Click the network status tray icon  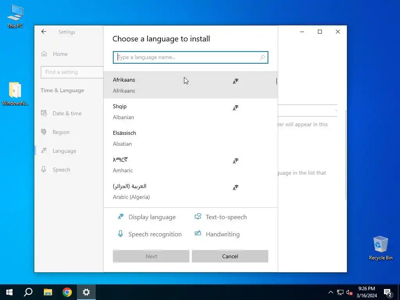point(340,292)
